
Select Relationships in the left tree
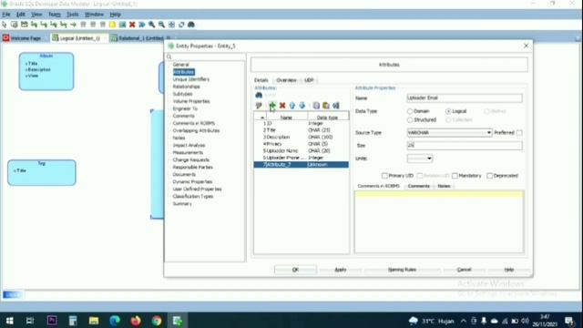pos(186,87)
